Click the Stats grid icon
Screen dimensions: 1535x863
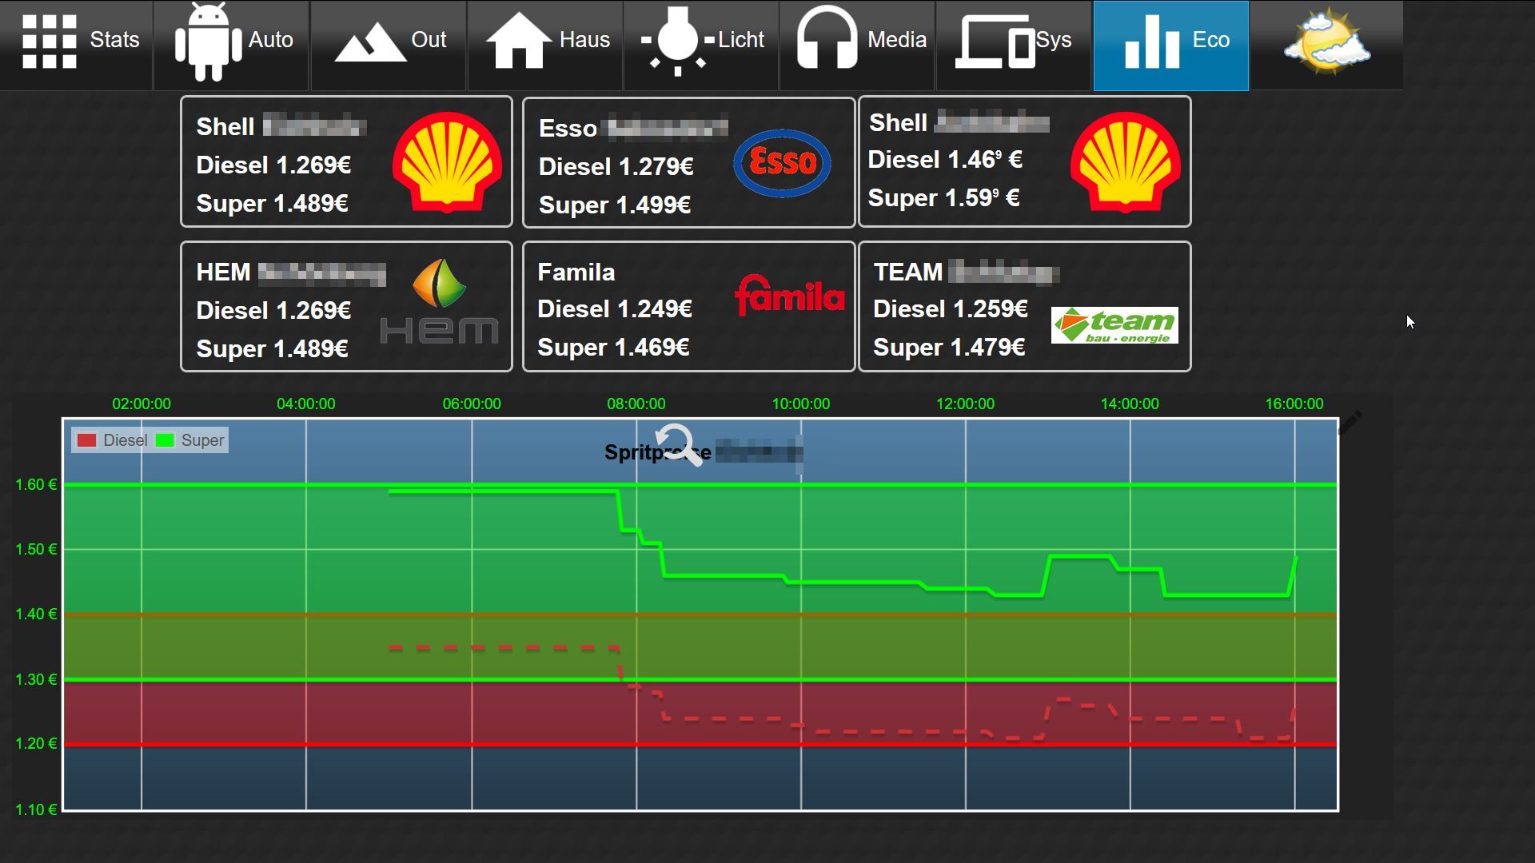[x=49, y=42]
